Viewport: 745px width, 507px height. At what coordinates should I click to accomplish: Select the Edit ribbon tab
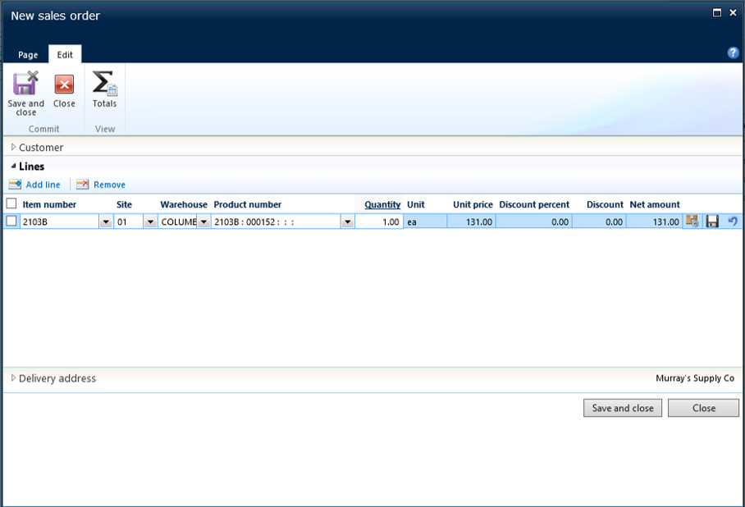tap(65, 55)
